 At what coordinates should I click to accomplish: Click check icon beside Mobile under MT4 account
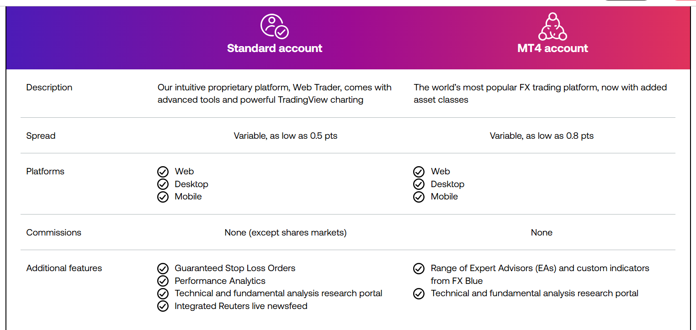(419, 197)
